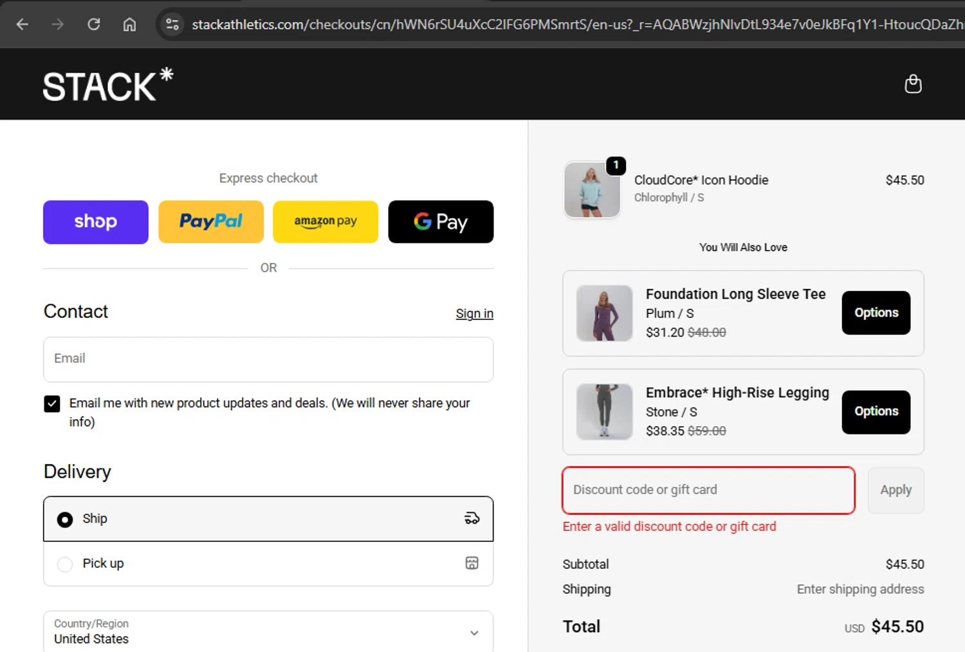Open the browser home page
The image size is (965, 652).
pyautogui.click(x=129, y=24)
